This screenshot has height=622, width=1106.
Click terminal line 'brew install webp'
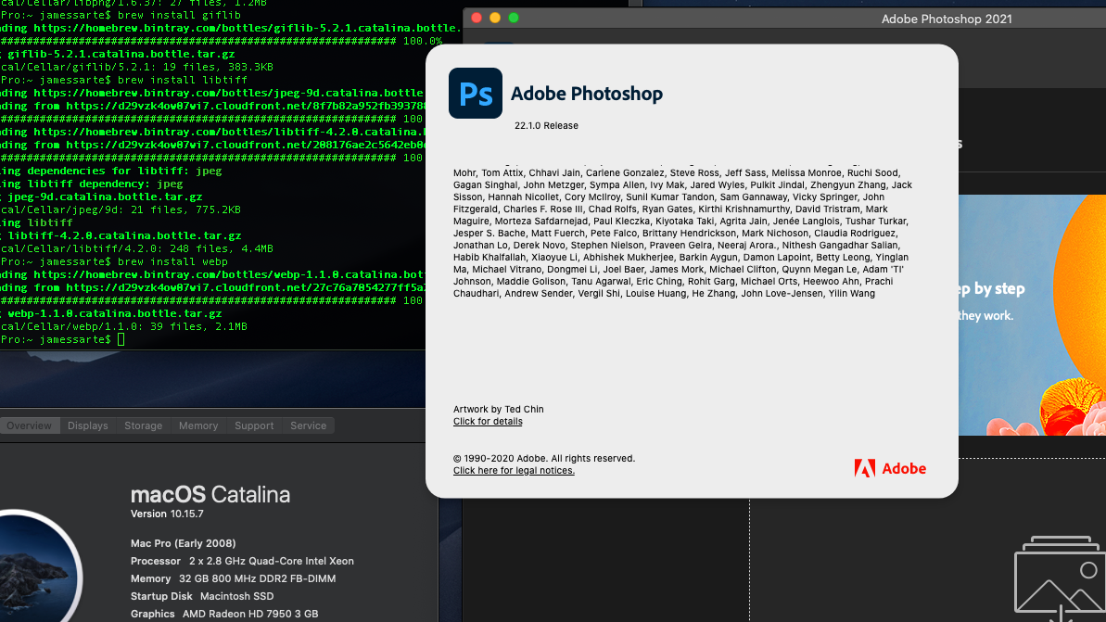coord(172,261)
